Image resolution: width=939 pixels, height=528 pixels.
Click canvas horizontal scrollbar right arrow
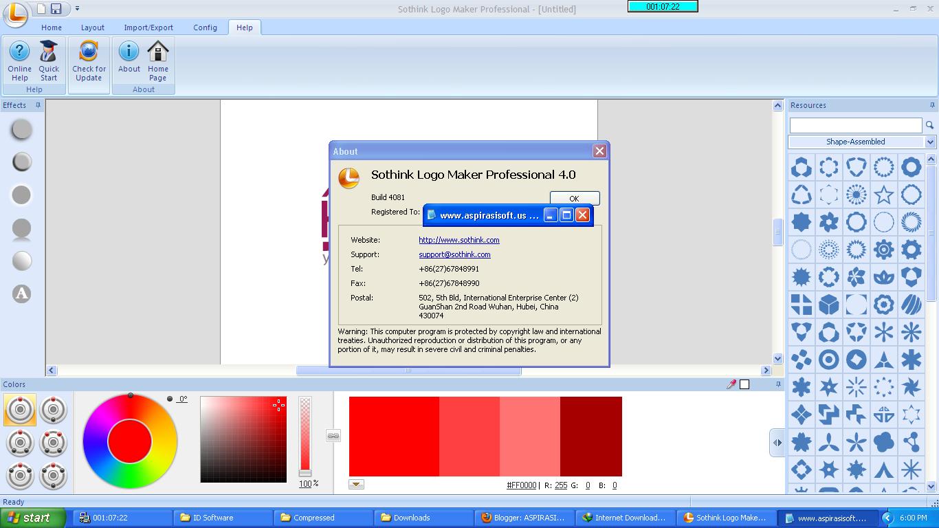point(766,371)
